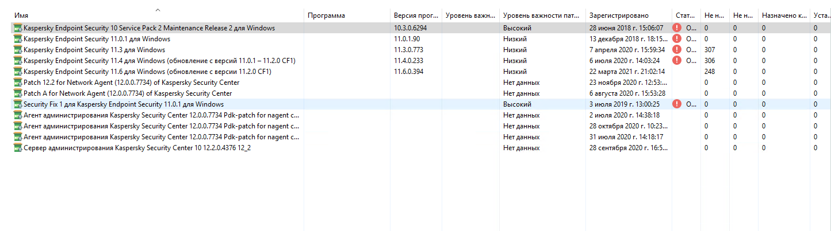The width and height of the screenshot is (831, 231).
Task: Click the value 248 in 11.6 row
Action: tap(710, 72)
